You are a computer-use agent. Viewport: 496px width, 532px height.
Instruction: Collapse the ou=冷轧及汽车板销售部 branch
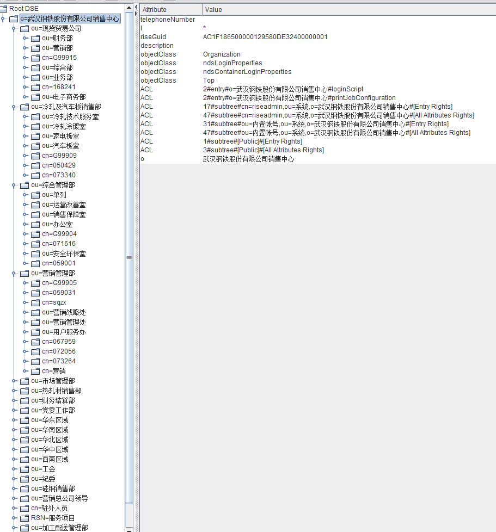tap(14, 107)
